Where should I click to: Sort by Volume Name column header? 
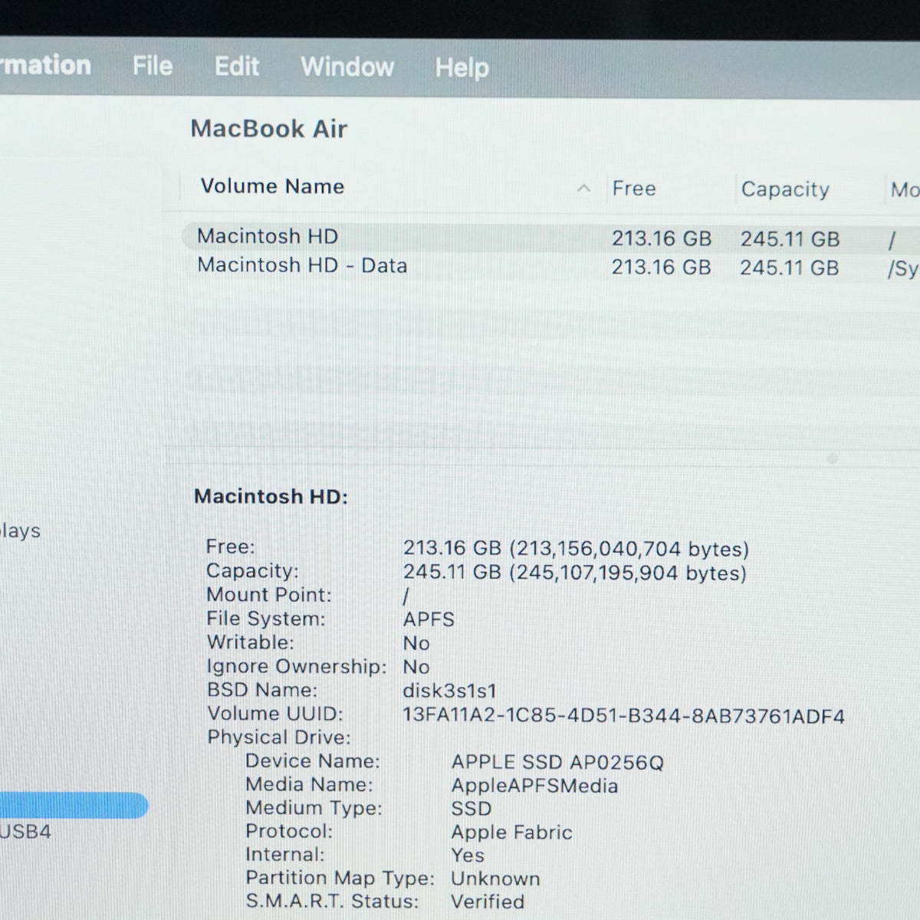(x=272, y=186)
